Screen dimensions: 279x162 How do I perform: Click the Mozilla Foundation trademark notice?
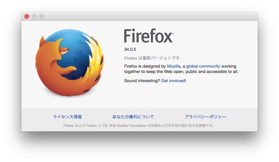click(x=139, y=126)
